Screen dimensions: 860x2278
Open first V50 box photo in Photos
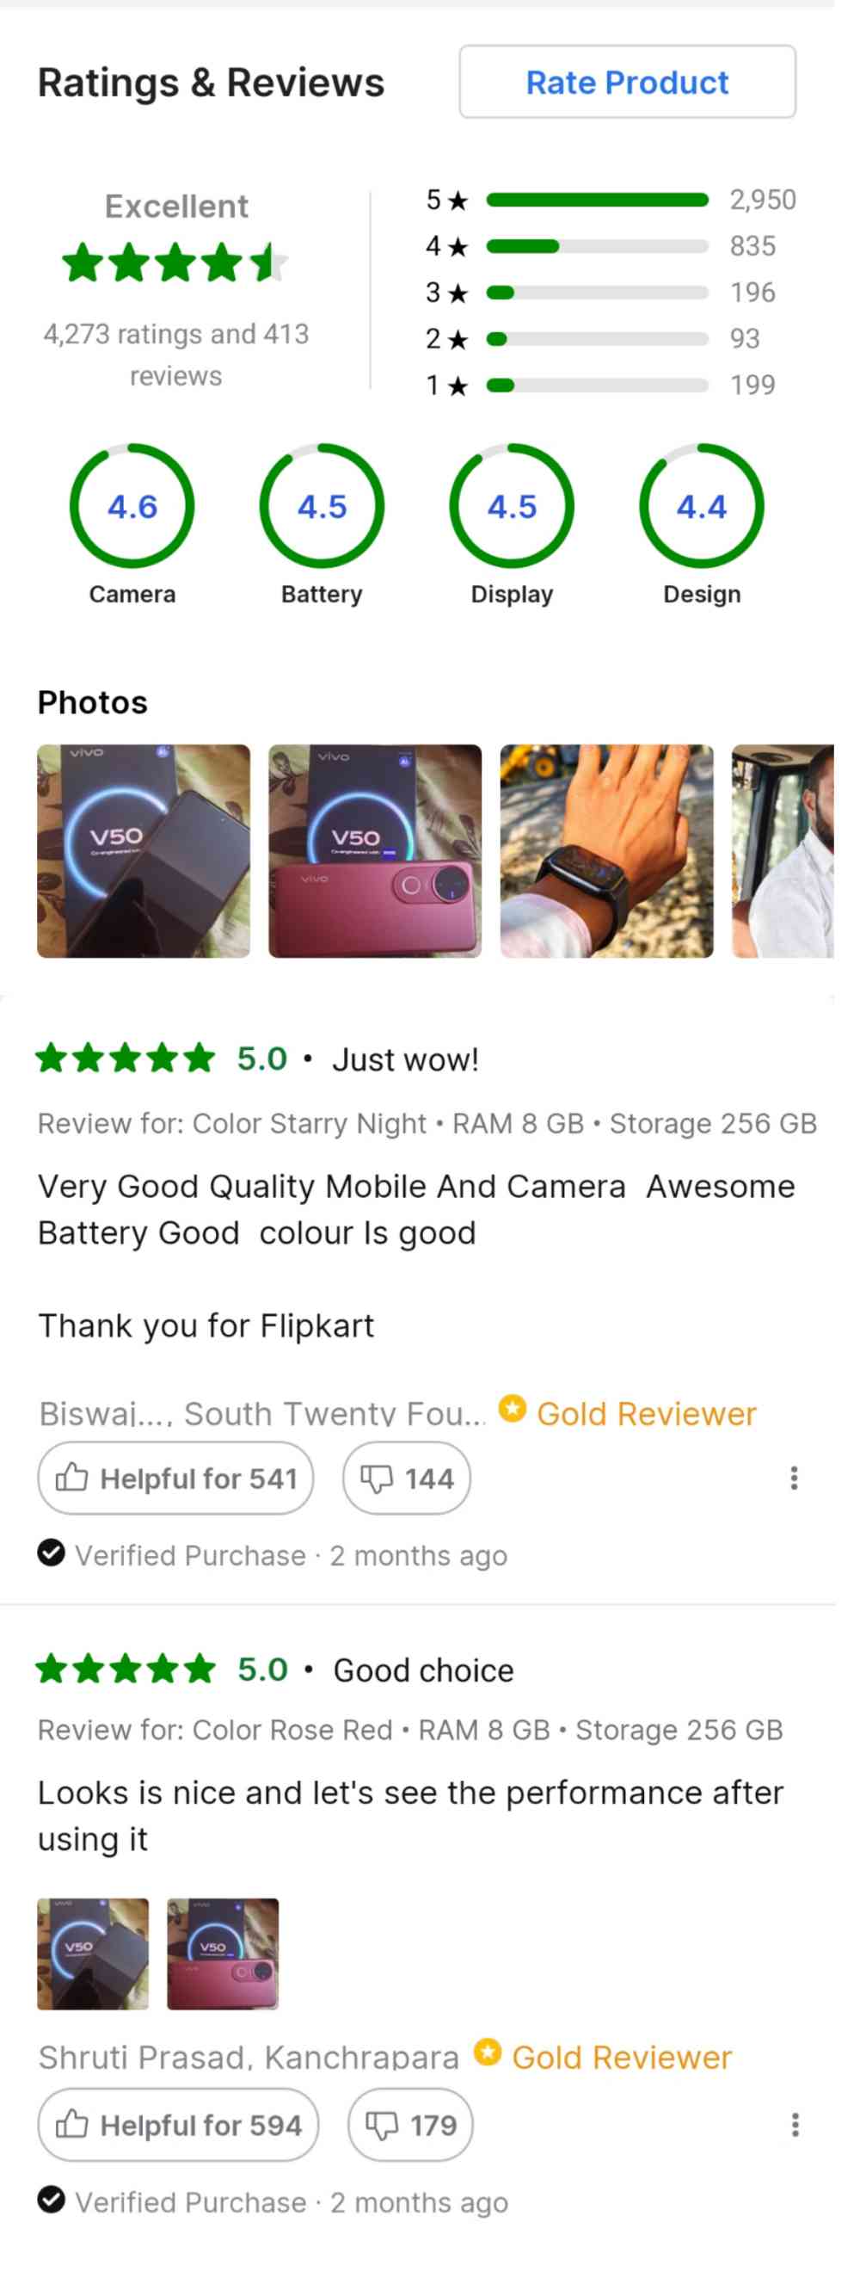point(143,851)
